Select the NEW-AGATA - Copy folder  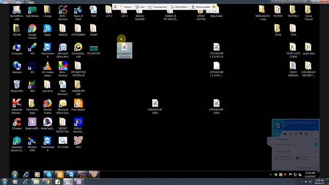[262, 13]
